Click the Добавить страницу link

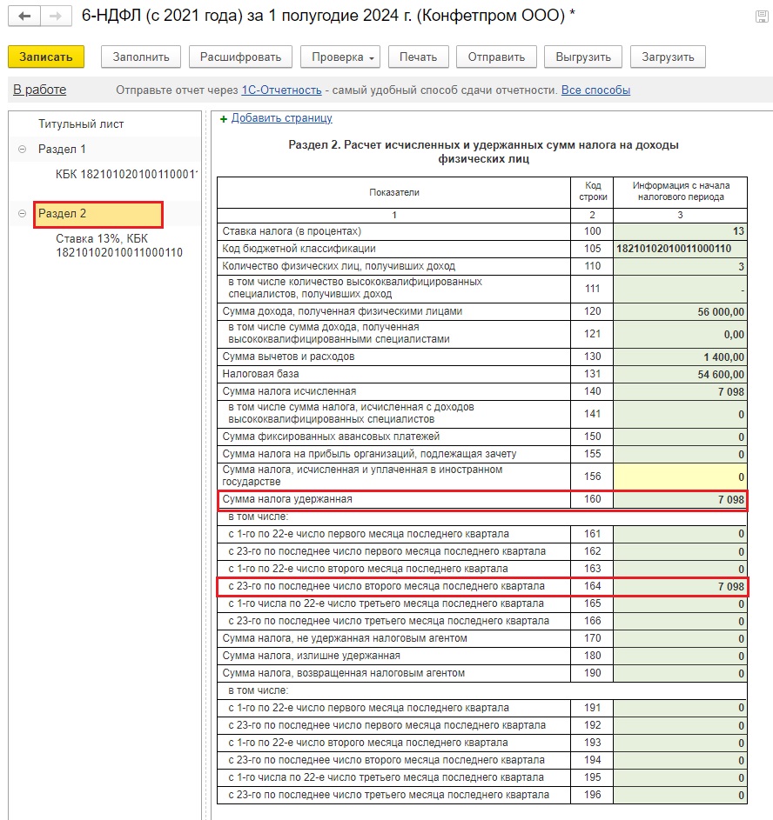click(x=281, y=118)
